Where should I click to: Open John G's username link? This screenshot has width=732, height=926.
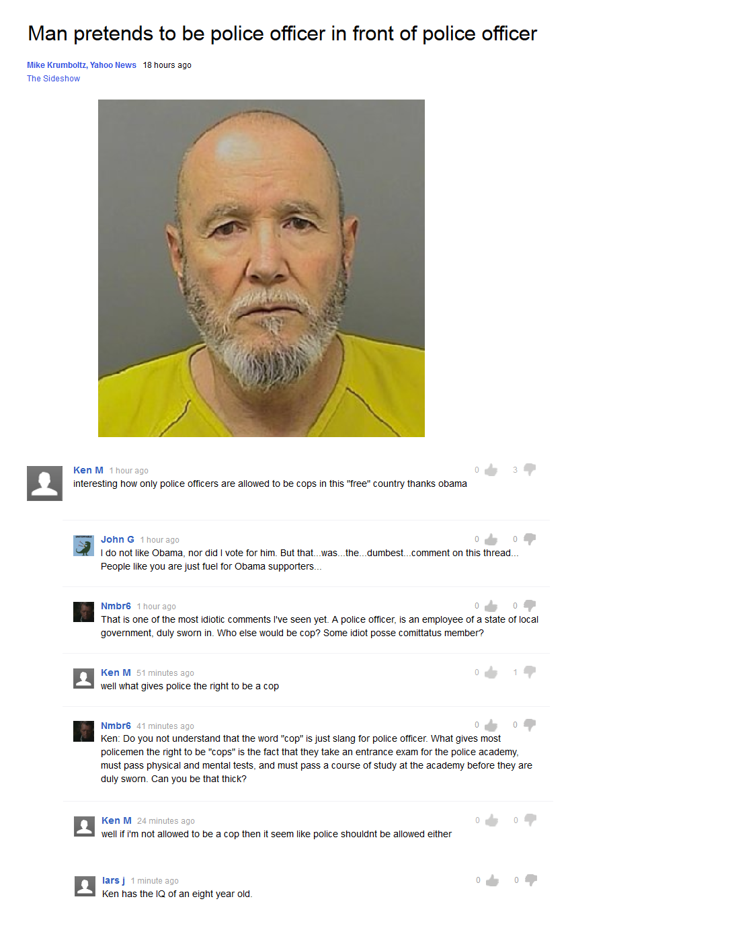(118, 539)
